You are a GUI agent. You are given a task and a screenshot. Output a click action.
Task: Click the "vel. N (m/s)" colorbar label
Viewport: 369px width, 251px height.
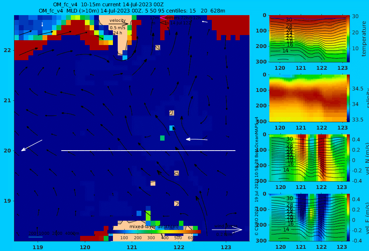click(367, 158)
